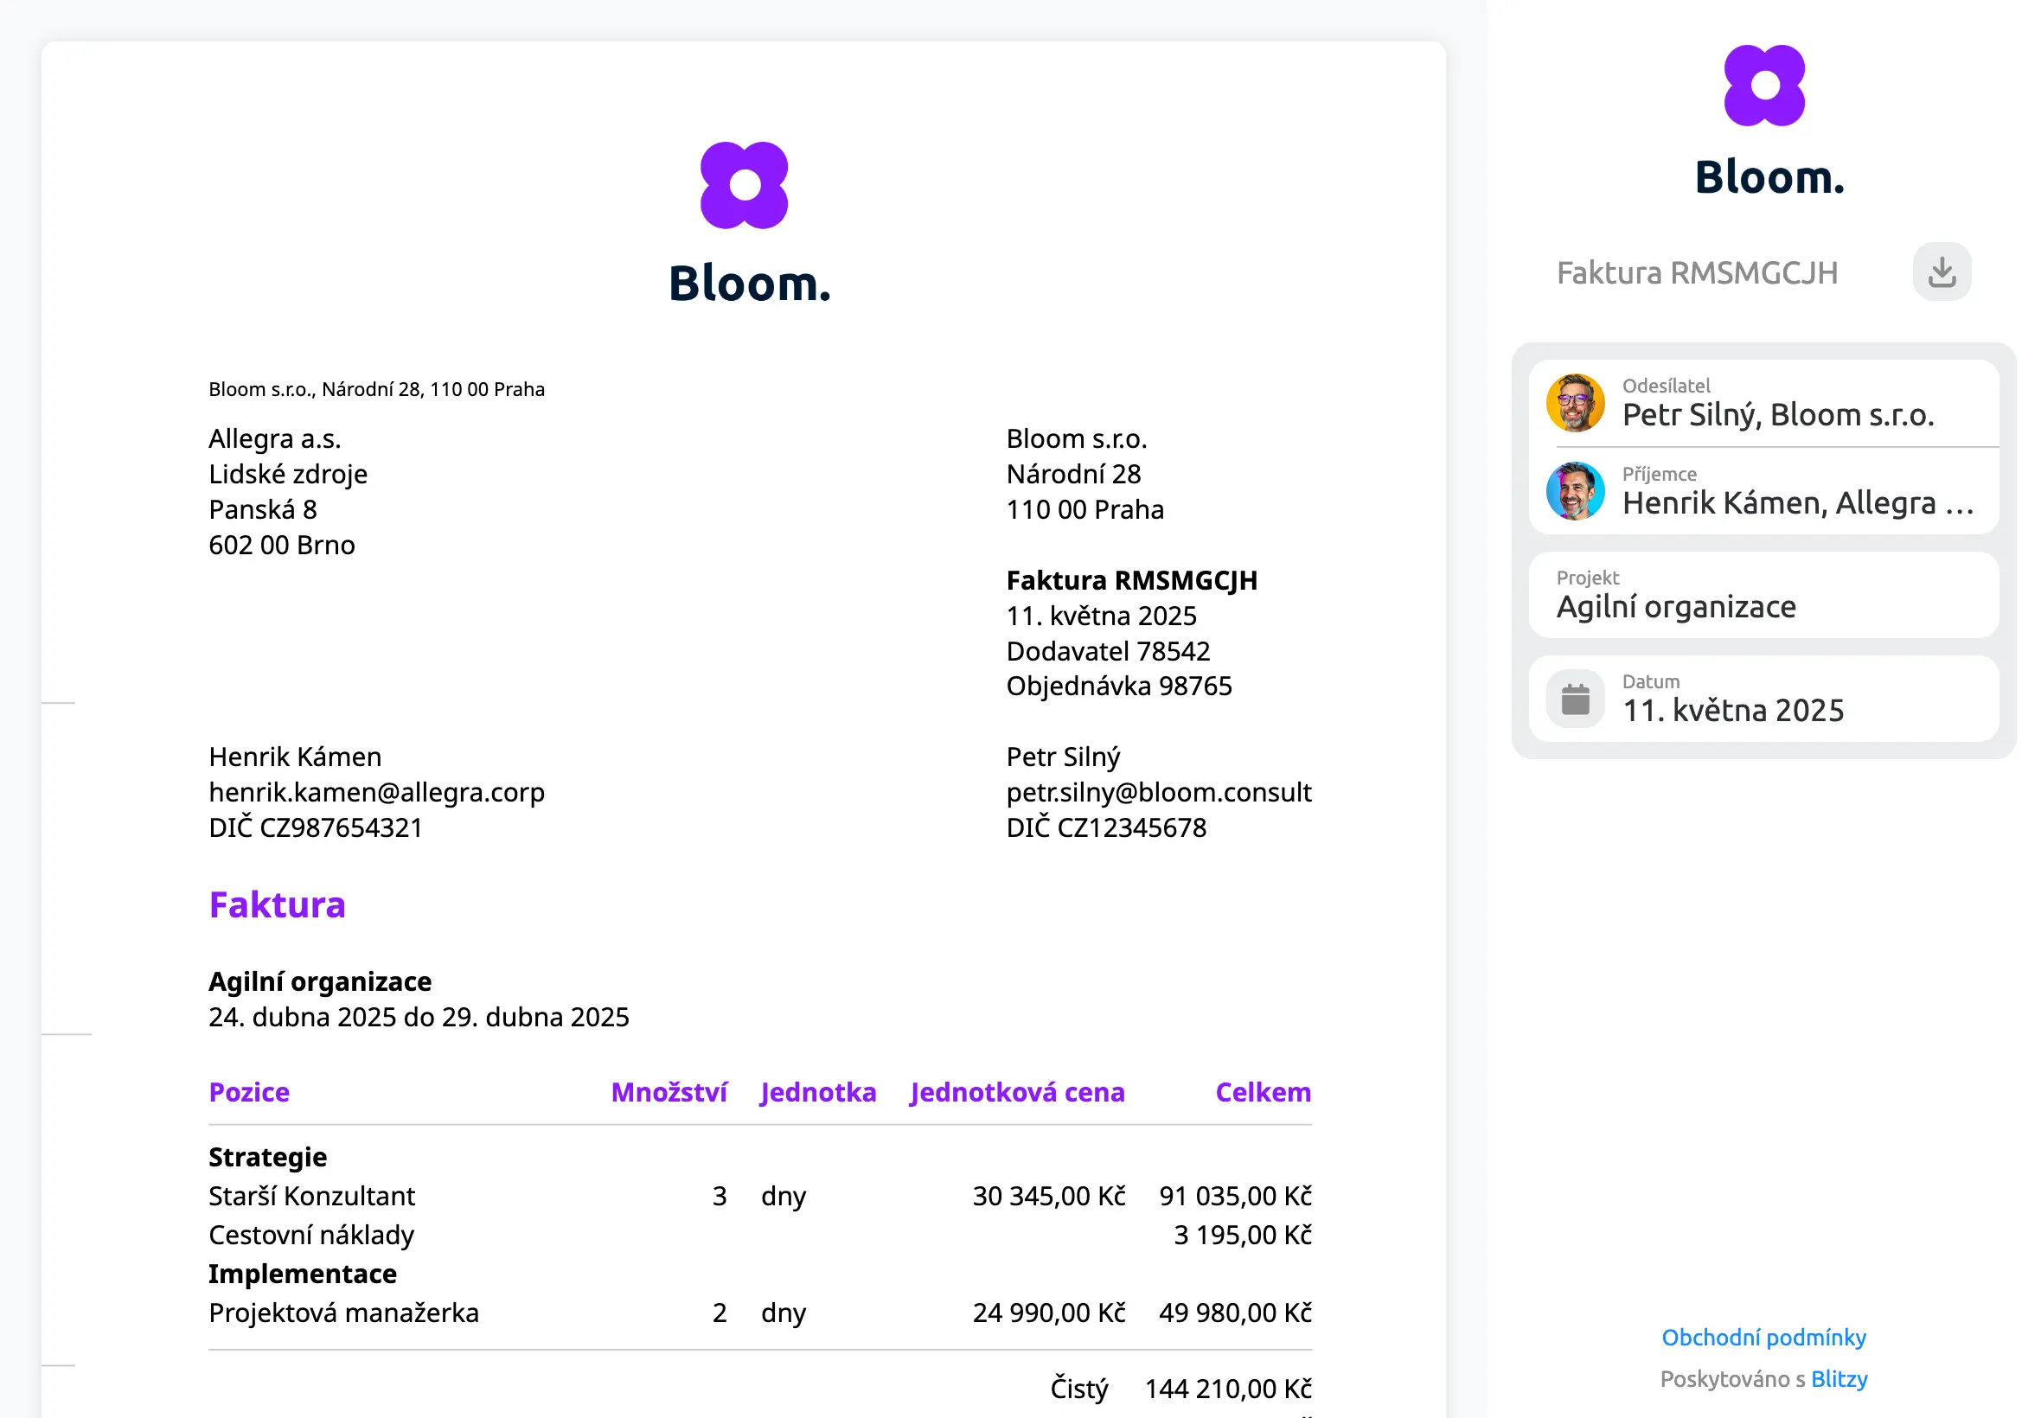Click the Datum 11. května 2025 field
This screenshot has width=2041, height=1418.
(x=1763, y=699)
